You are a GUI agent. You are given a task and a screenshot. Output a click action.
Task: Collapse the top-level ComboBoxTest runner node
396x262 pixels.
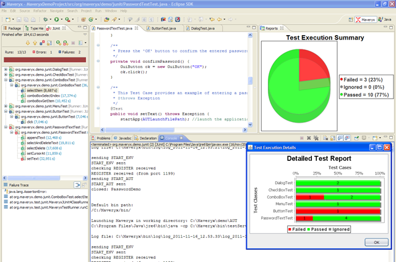(6, 80)
